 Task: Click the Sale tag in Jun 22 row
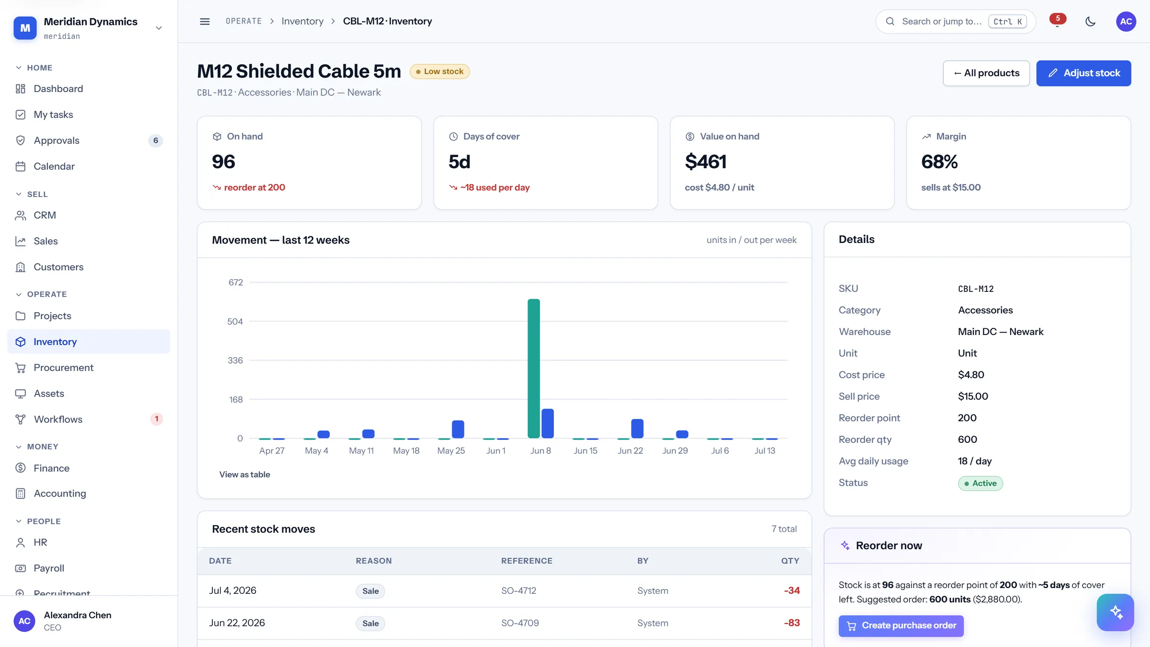click(370, 624)
